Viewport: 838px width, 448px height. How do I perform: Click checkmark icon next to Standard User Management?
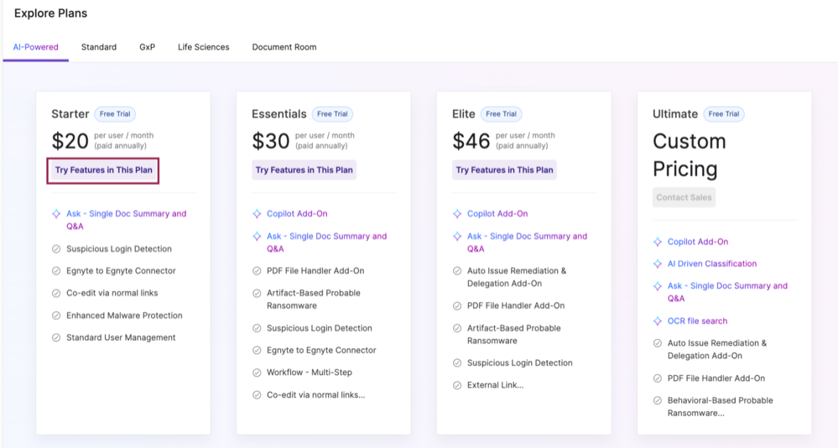tap(56, 338)
